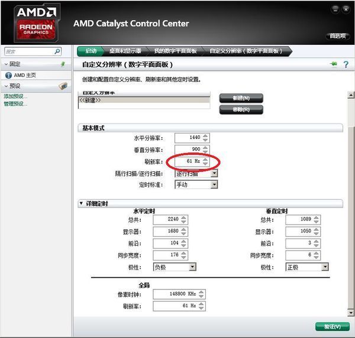Increase horizontal 前沿 with up arrow

[183, 241]
